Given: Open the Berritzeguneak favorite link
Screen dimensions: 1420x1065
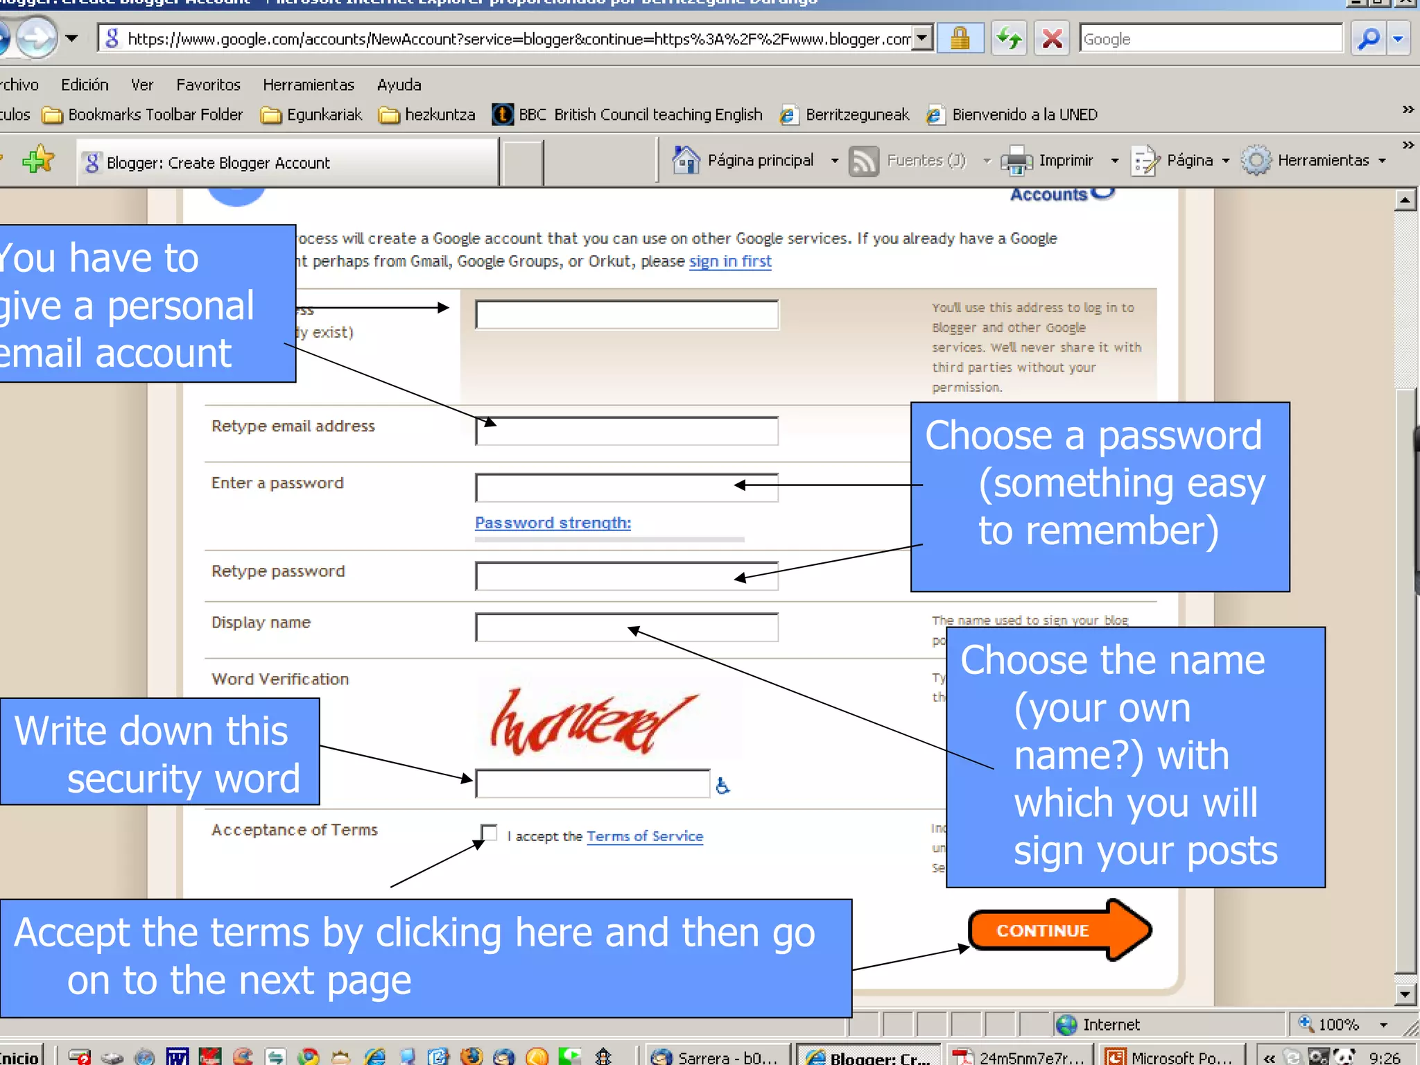Looking at the screenshot, I should click(x=844, y=114).
